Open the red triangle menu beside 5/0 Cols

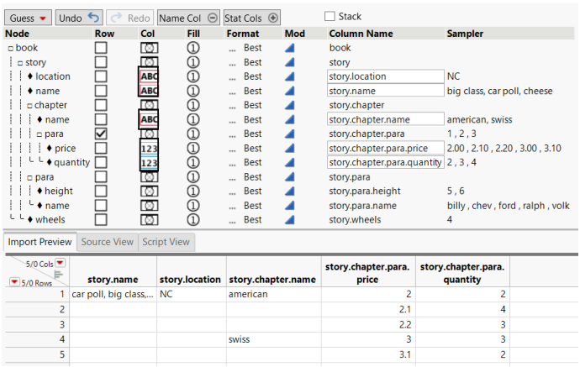[x=60, y=263]
